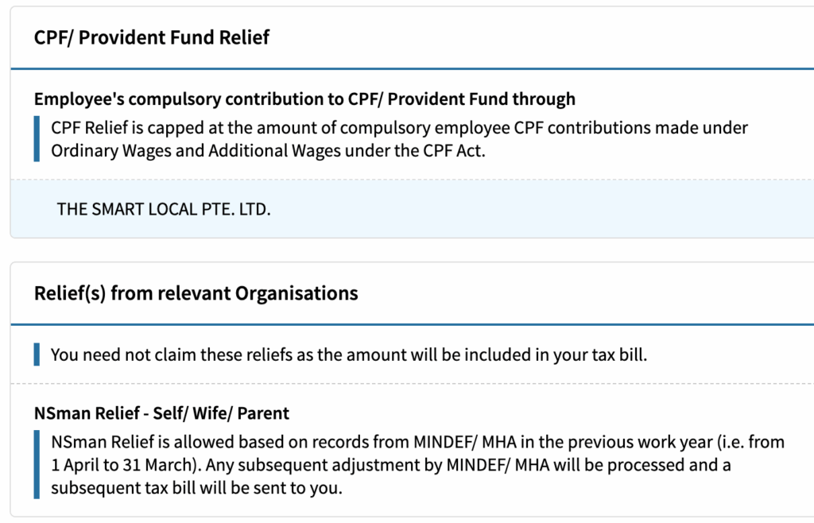The width and height of the screenshot is (814, 523).
Task: Click empty space right of THE SMART LOCAL name
Action: [x=540, y=209]
